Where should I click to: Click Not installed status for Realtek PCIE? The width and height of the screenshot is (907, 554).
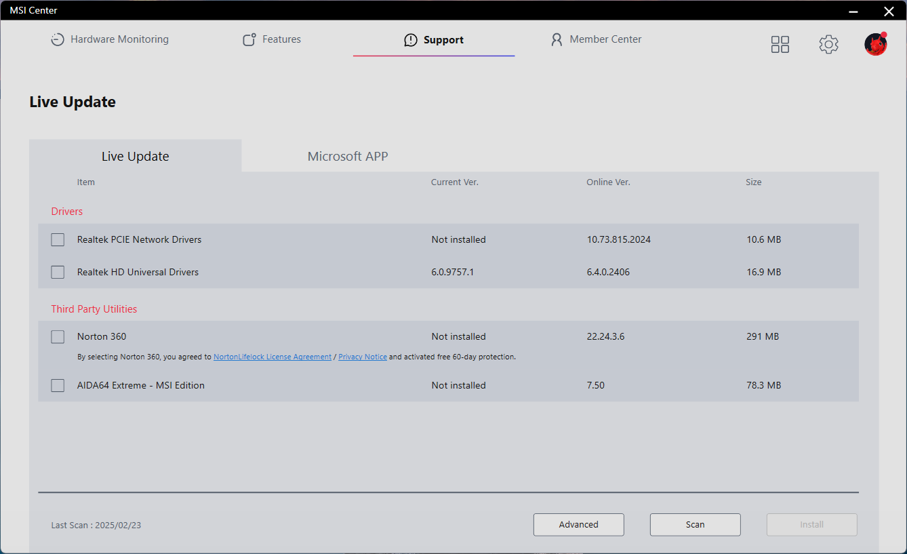(459, 239)
